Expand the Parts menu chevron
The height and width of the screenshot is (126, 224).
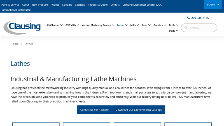point(177,31)
